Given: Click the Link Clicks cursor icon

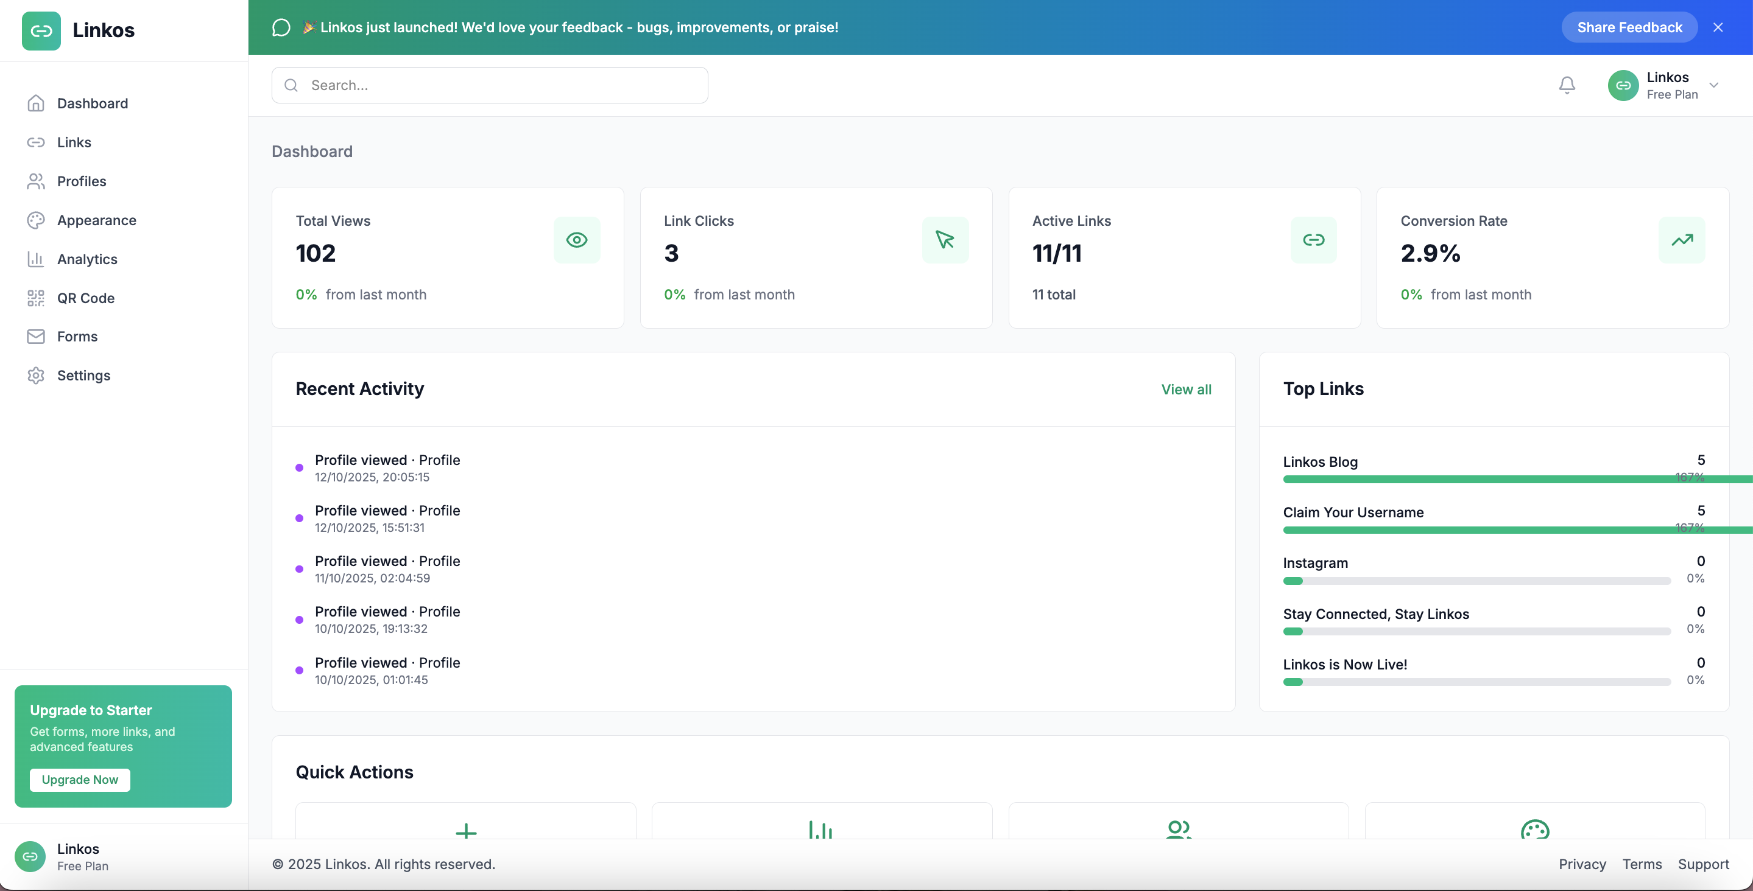Looking at the screenshot, I should (x=945, y=240).
